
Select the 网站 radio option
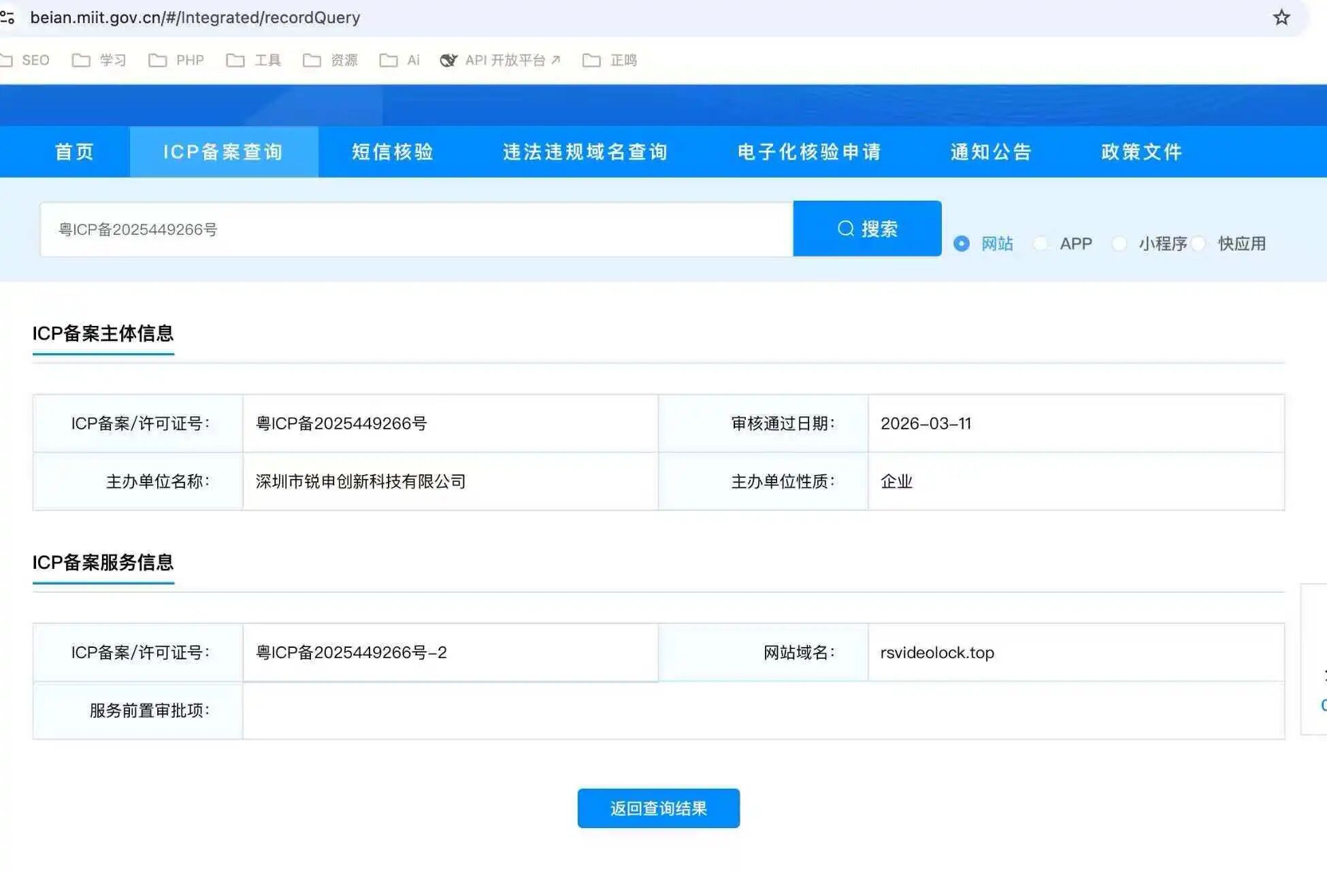tap(961, 244)
